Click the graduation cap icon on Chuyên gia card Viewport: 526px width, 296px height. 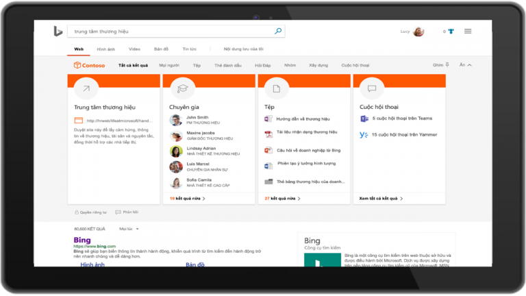pos(182,88)
